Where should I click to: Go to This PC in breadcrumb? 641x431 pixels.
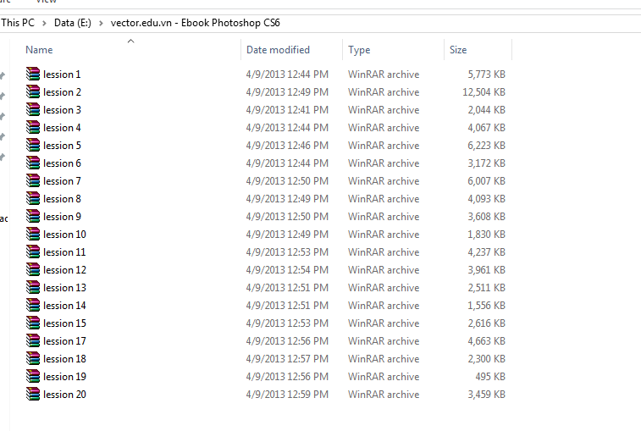18,23
